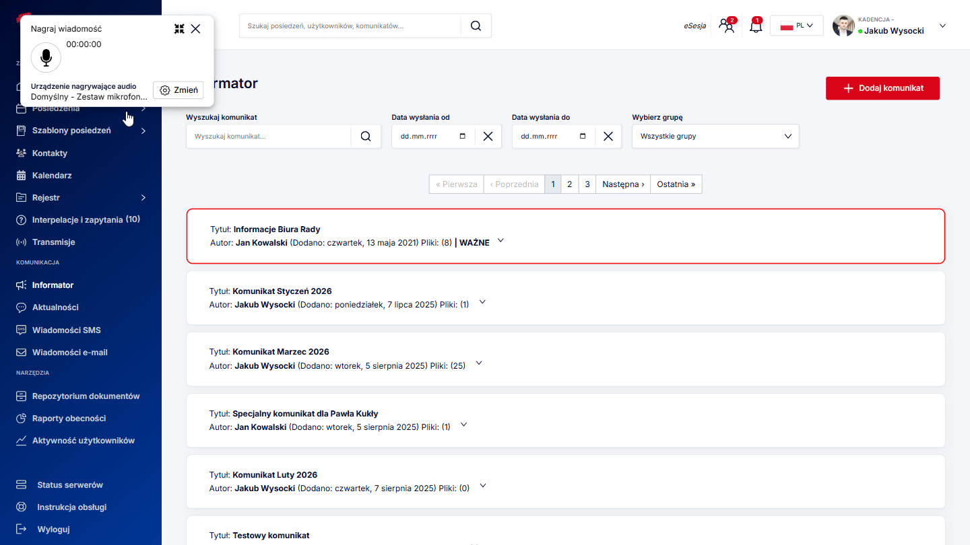Open Repozytorium dokumentów from sidebar
The width and height of the screenshot is (970, 545).
86,396
